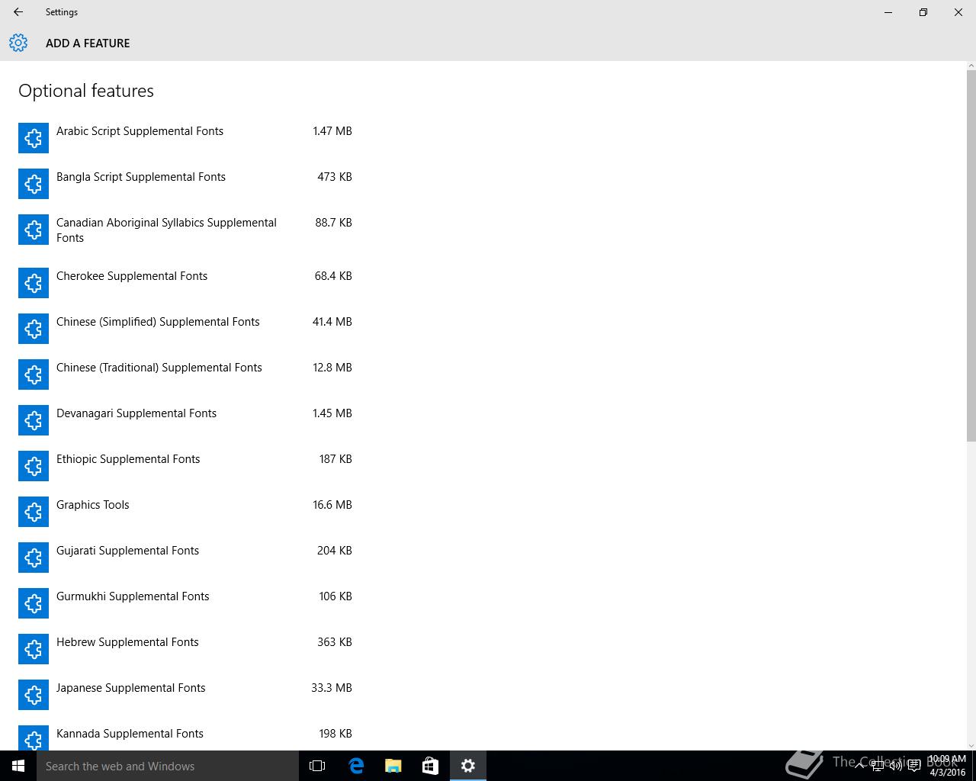Select the Devanagari Supplemental Fonts icon
Viewport: 976px width, 781px height.
point(34,420)
